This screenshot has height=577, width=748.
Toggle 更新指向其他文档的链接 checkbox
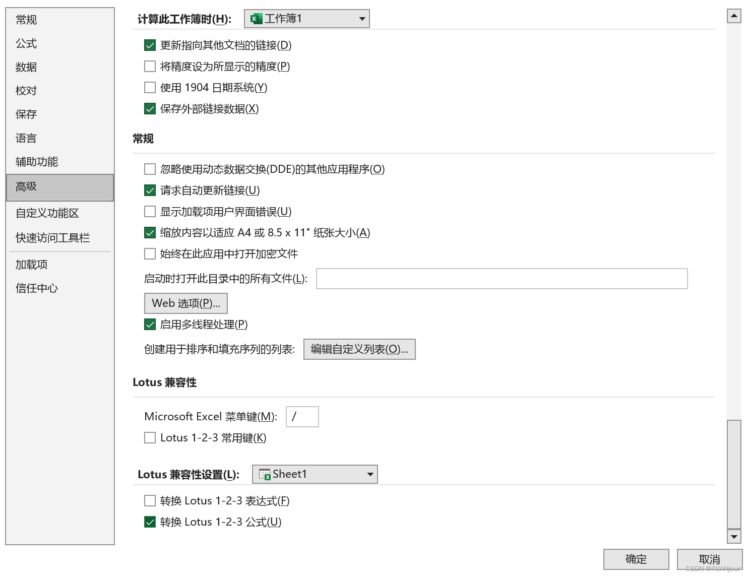click(150, 45)
